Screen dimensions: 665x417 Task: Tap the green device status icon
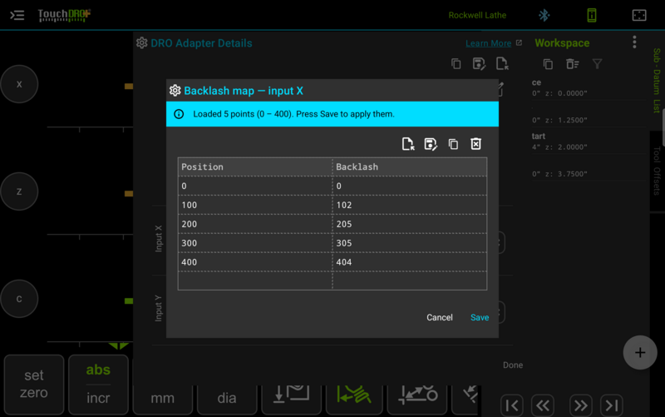pyautogui.click(x=592, y=15)
